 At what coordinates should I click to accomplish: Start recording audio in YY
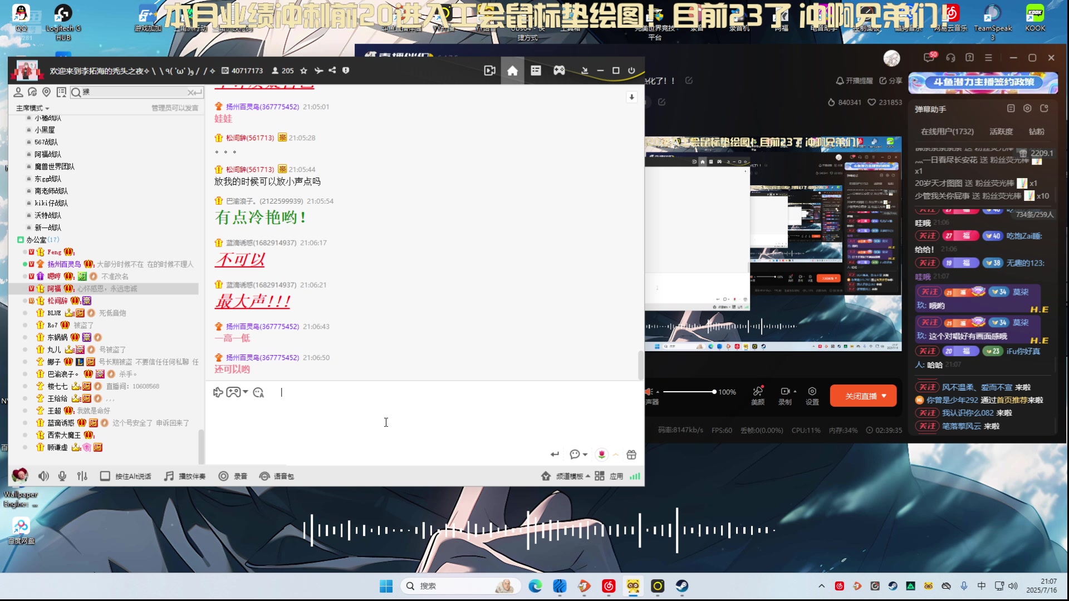pos(233,476)
